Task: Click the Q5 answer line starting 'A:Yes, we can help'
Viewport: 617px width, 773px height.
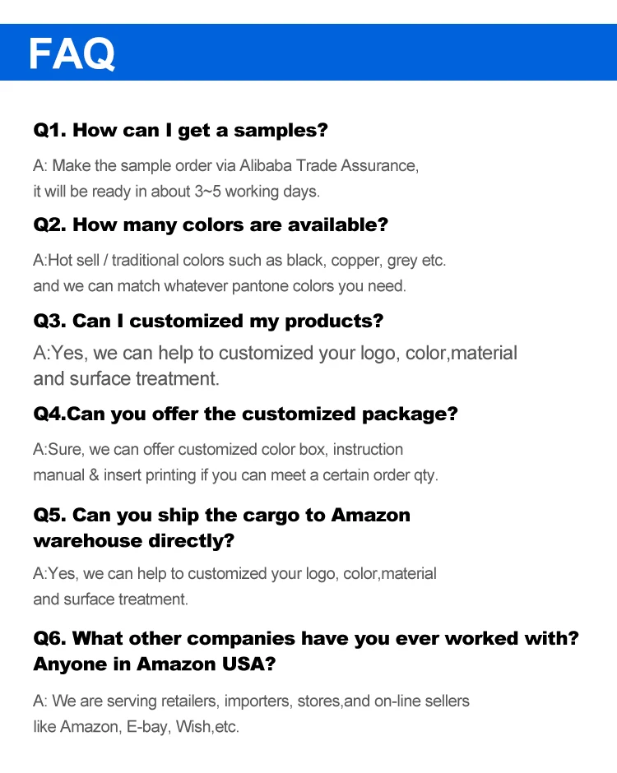Action: (234, 573)
